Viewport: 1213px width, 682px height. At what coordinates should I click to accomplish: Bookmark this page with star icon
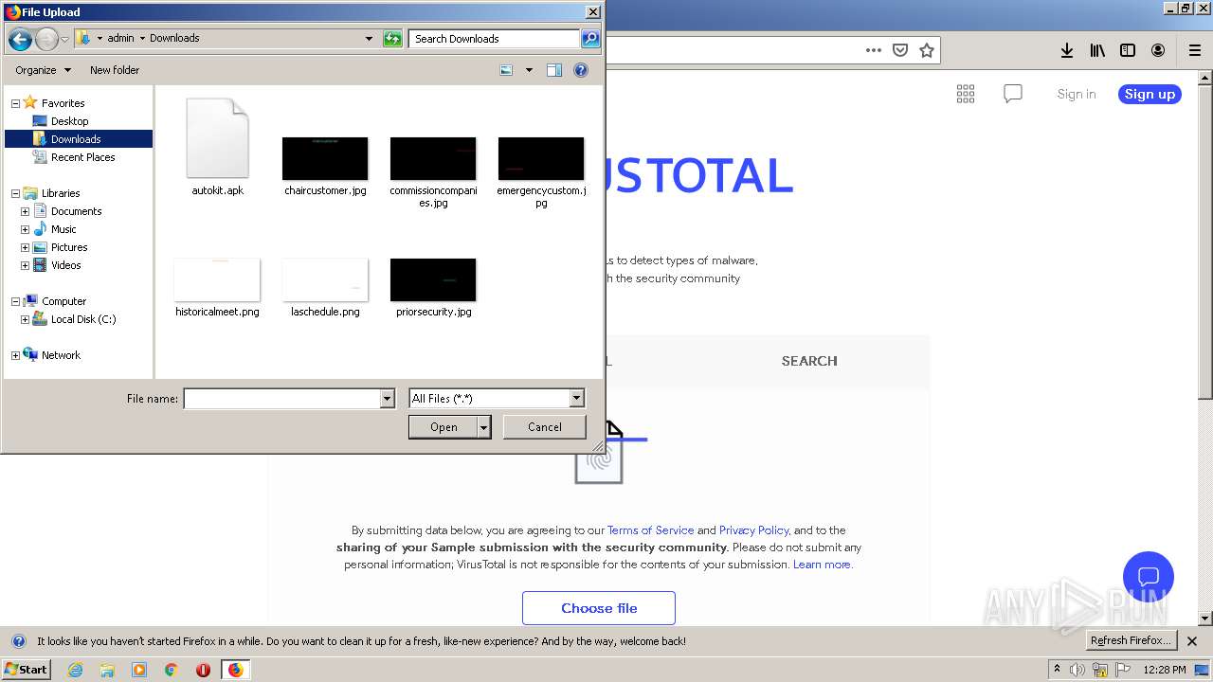coord(927,50)
